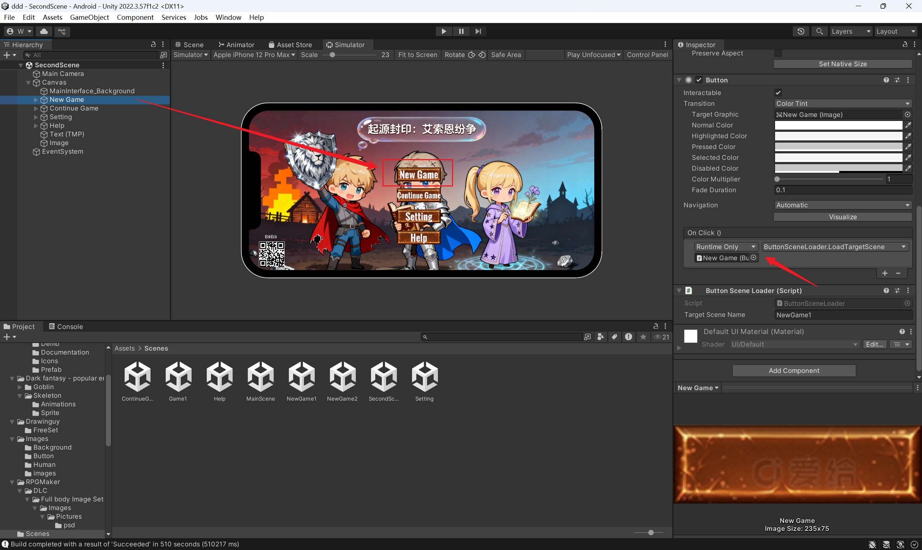Open the Undo History icon
Image resolution: width=922 pixels, height=550 pixels.
[x=801, y=32]
